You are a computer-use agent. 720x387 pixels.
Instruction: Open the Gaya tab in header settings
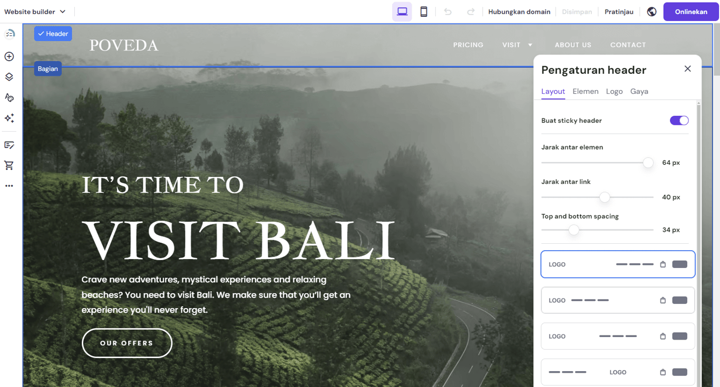click(639, 91)
